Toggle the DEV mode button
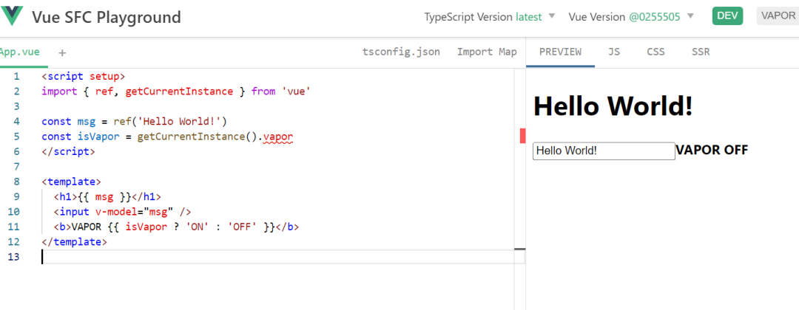 coord(727,16)
